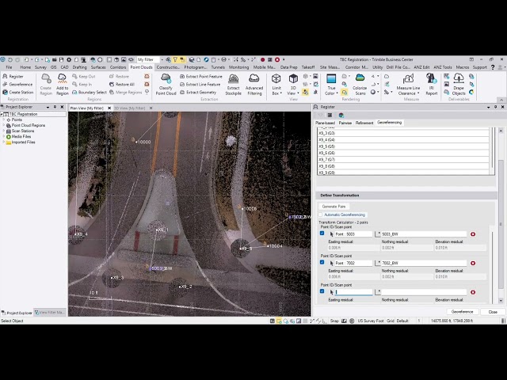Screen dimensions: 507x380
Task: Select the X9_4 (G4) row in the scan list
Action: pos(403,140)
